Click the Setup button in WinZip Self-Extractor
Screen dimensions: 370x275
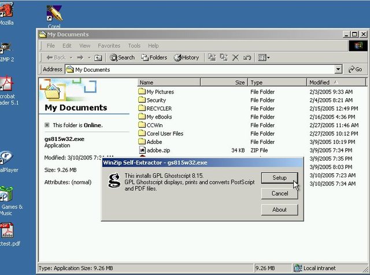(279, 177)
